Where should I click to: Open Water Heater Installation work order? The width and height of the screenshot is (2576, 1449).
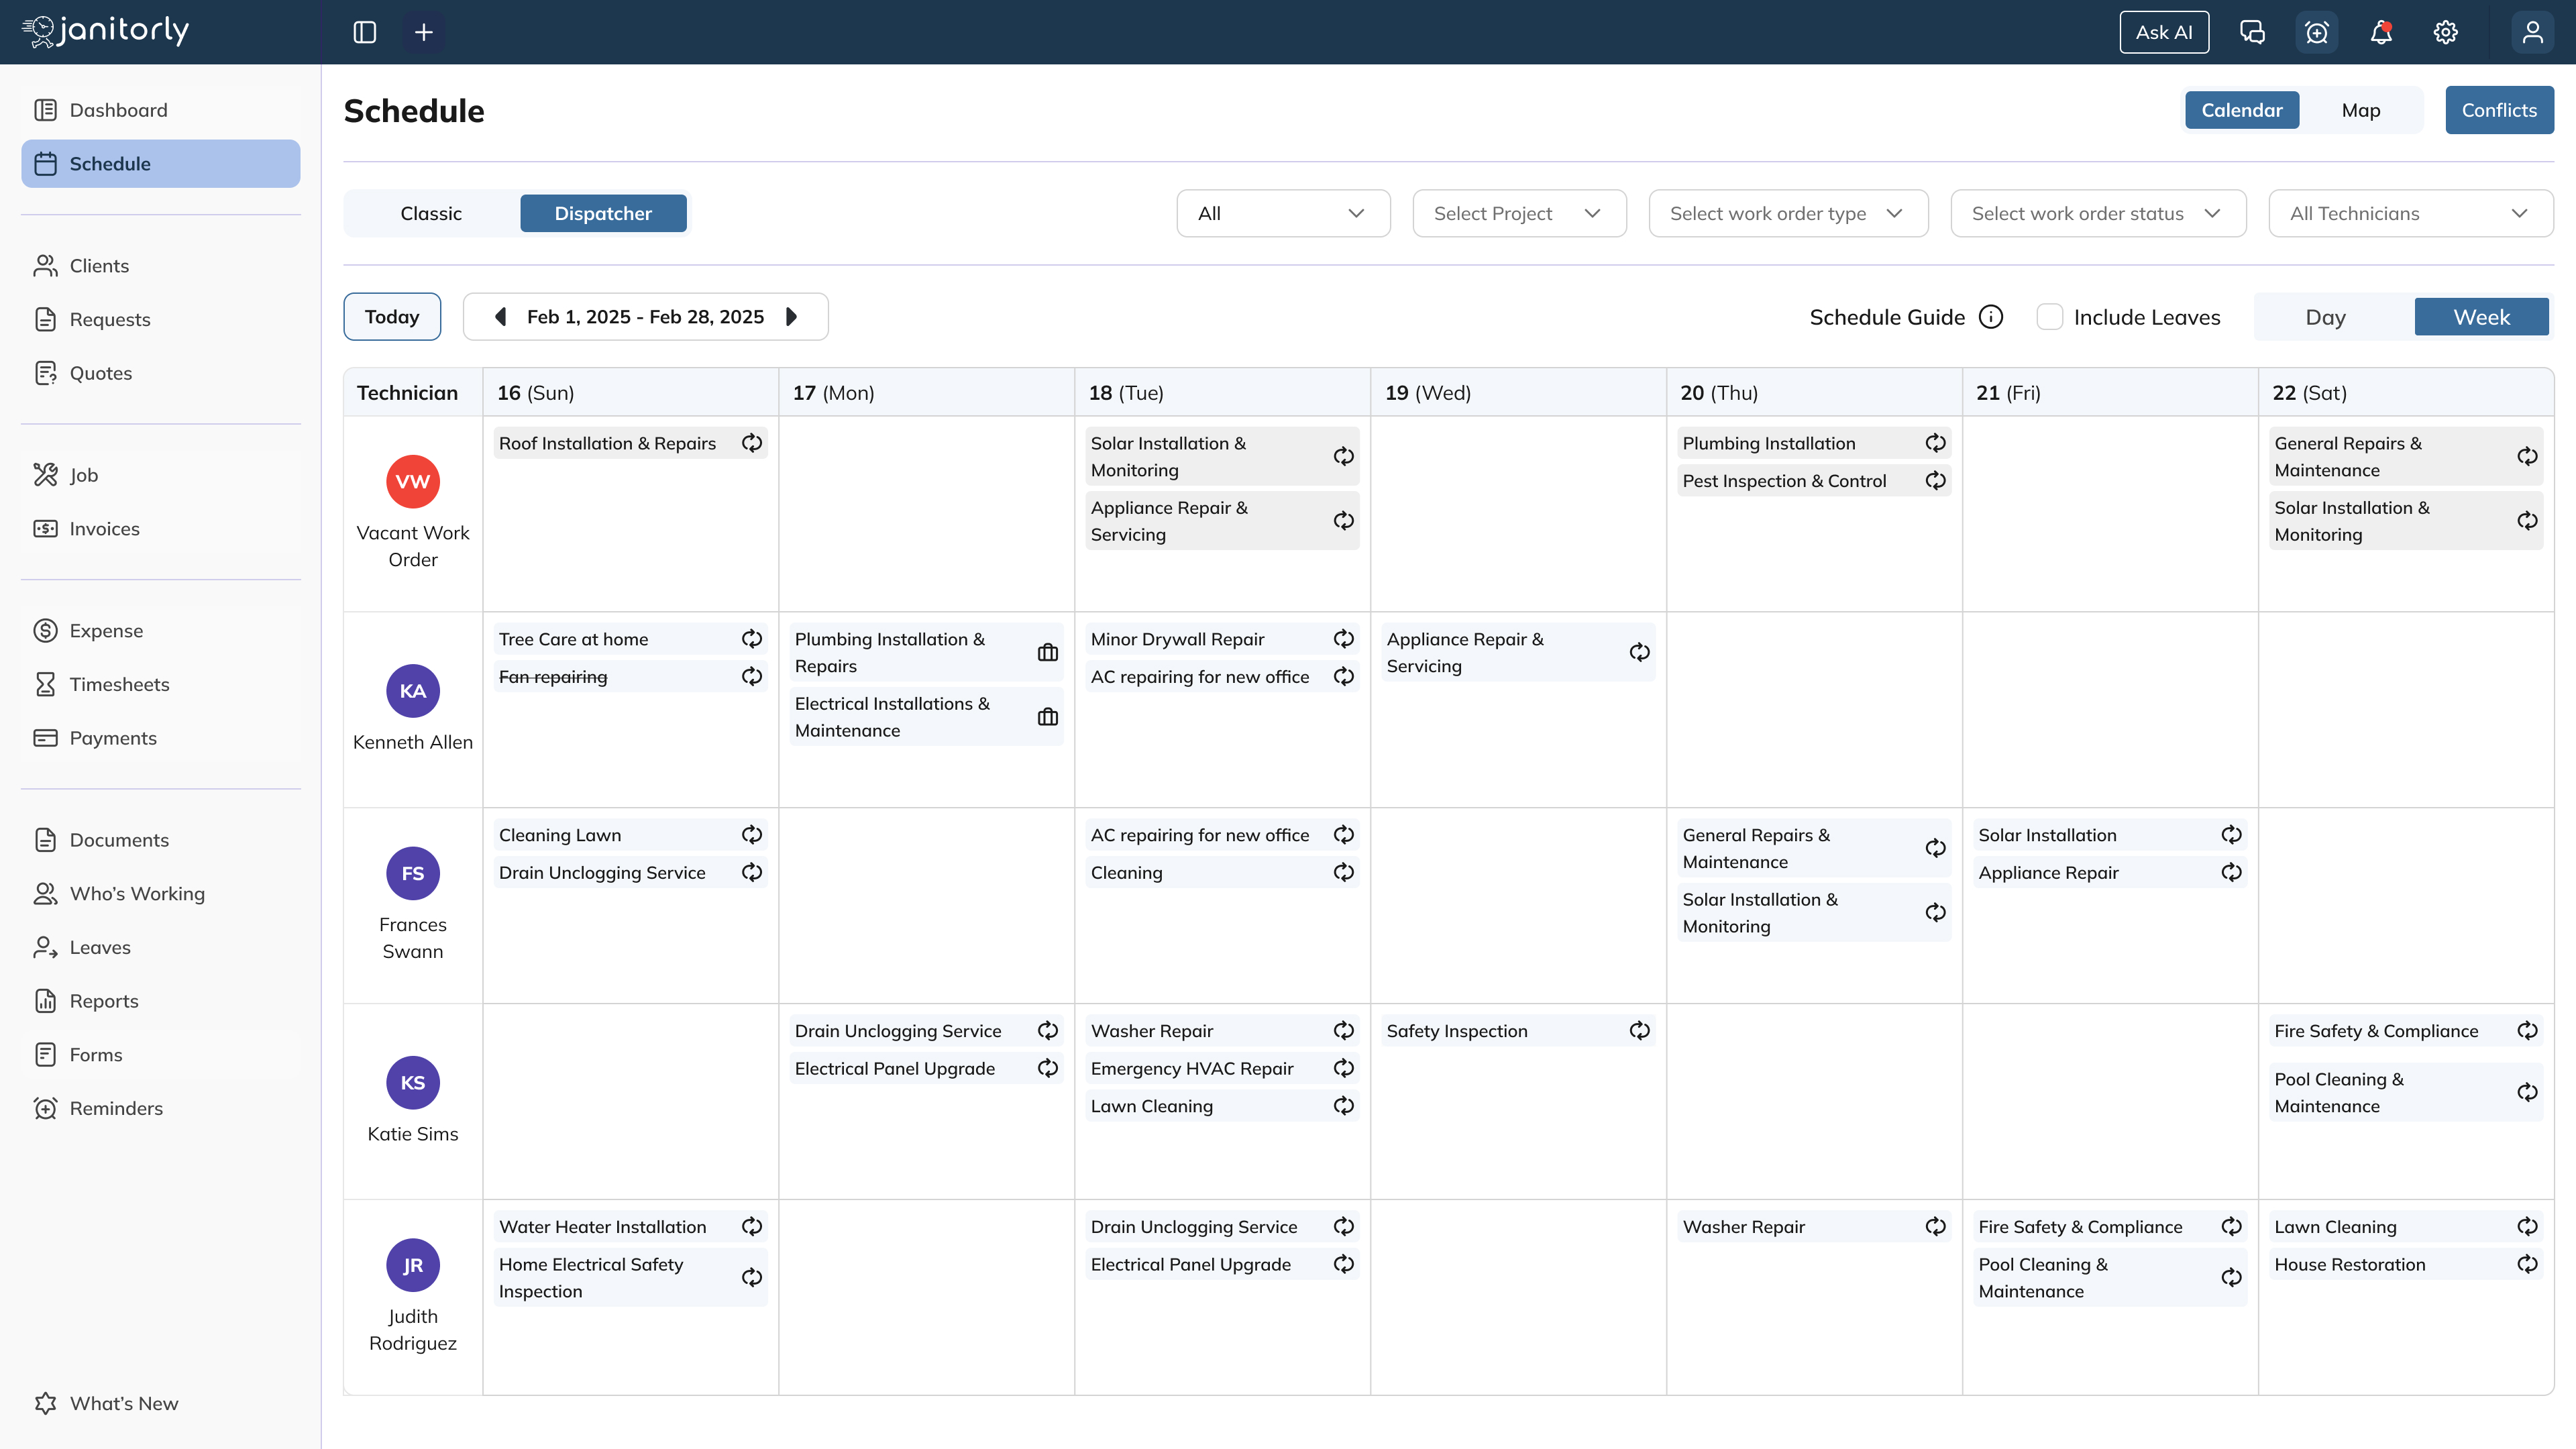[630, 1227]
